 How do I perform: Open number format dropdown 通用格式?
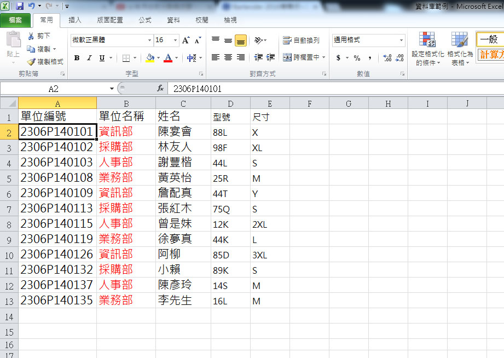401,40
